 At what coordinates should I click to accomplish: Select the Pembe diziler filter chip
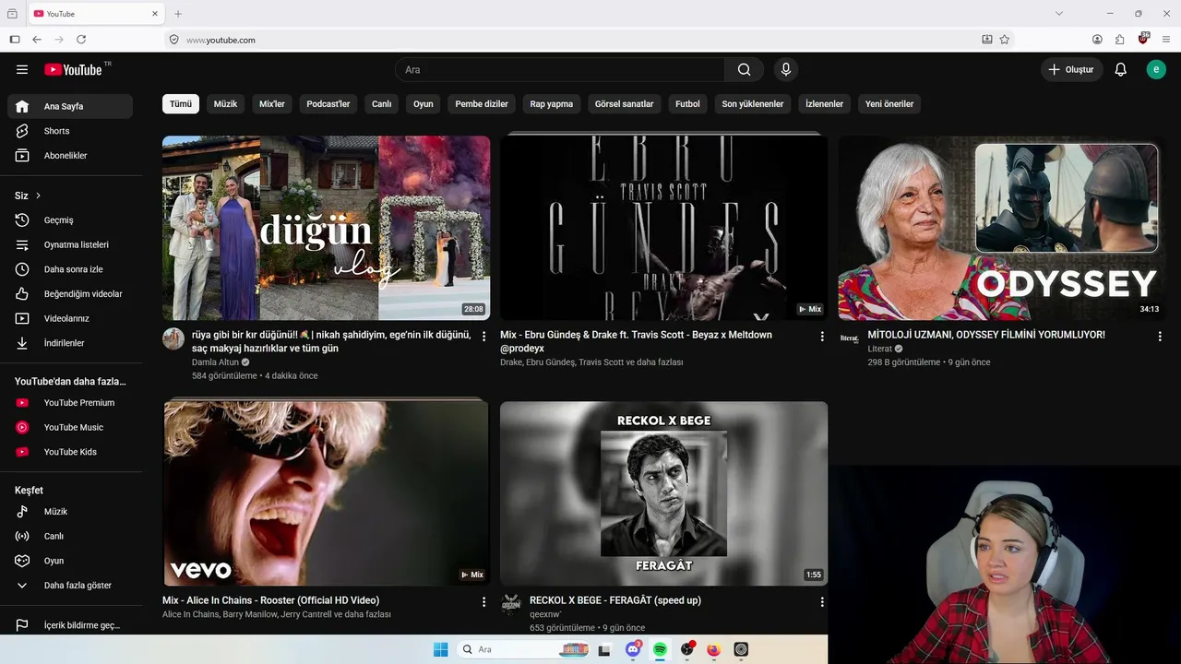click(x=482, y=104)
